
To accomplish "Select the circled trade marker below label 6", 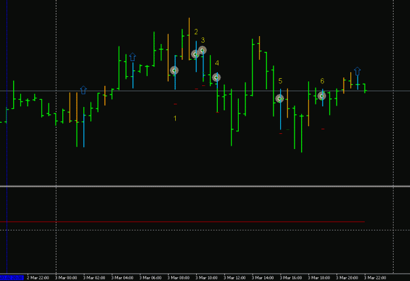I will click(x=321, y=96).
